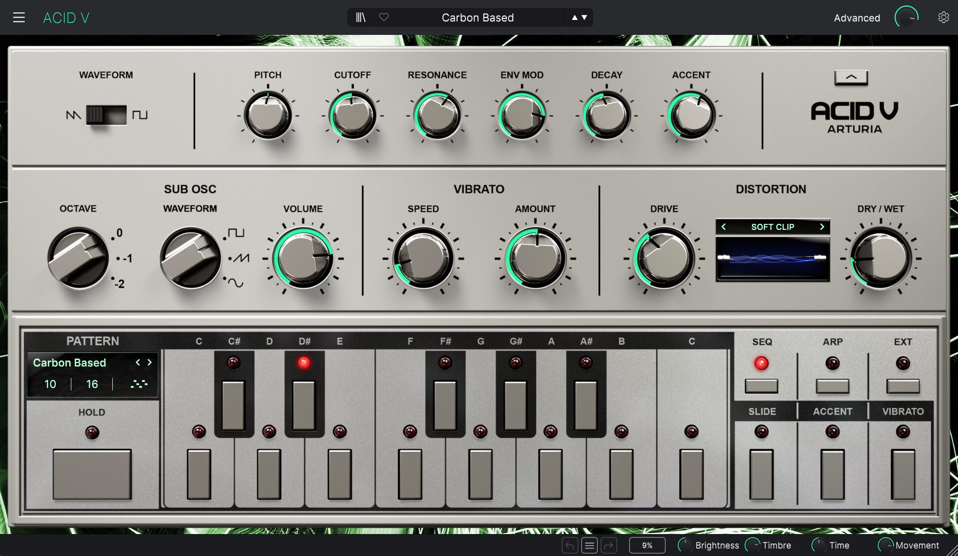Favorite the preset with the heart icon
Screen dimensions: 958x556
(384, 17)
